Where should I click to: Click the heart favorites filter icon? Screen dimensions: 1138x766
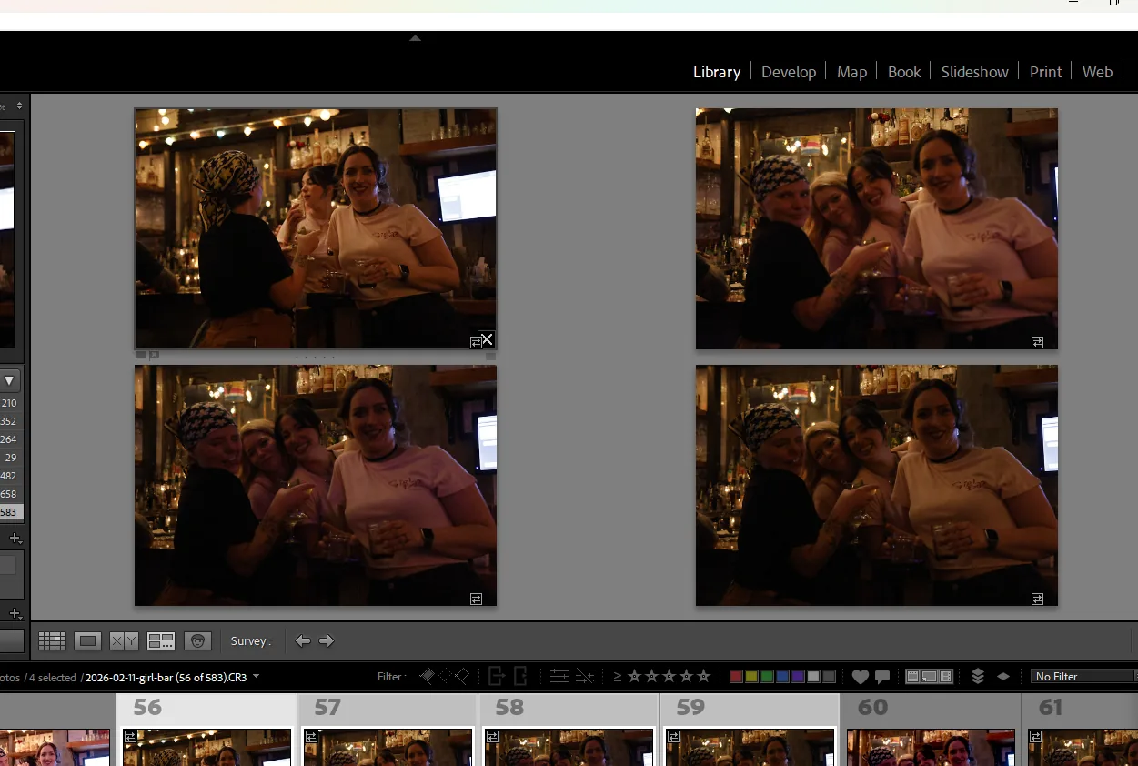(861, 676)
